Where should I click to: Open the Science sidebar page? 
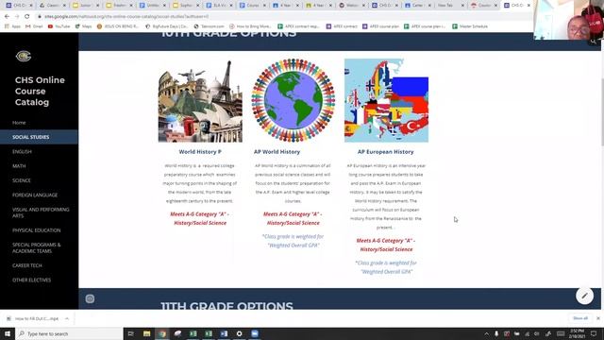(21, 180)
